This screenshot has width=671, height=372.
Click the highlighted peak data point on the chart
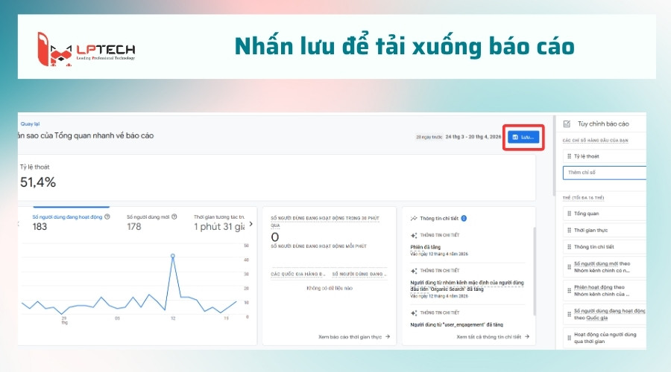173,256
